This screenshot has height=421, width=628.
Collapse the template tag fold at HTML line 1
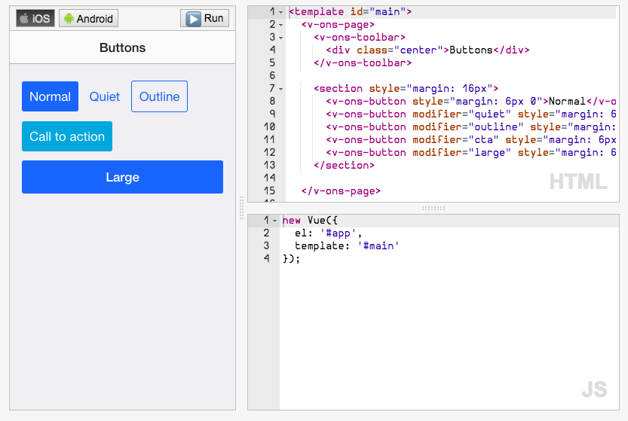tap(280, 12)
